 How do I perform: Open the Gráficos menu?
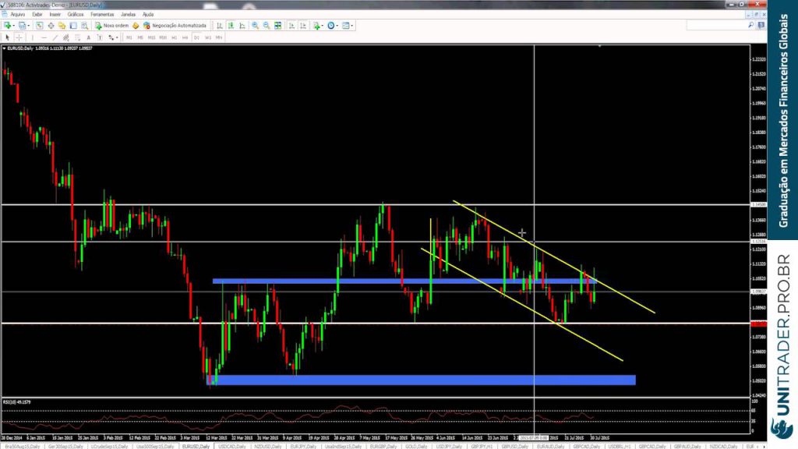pos(76,14)
